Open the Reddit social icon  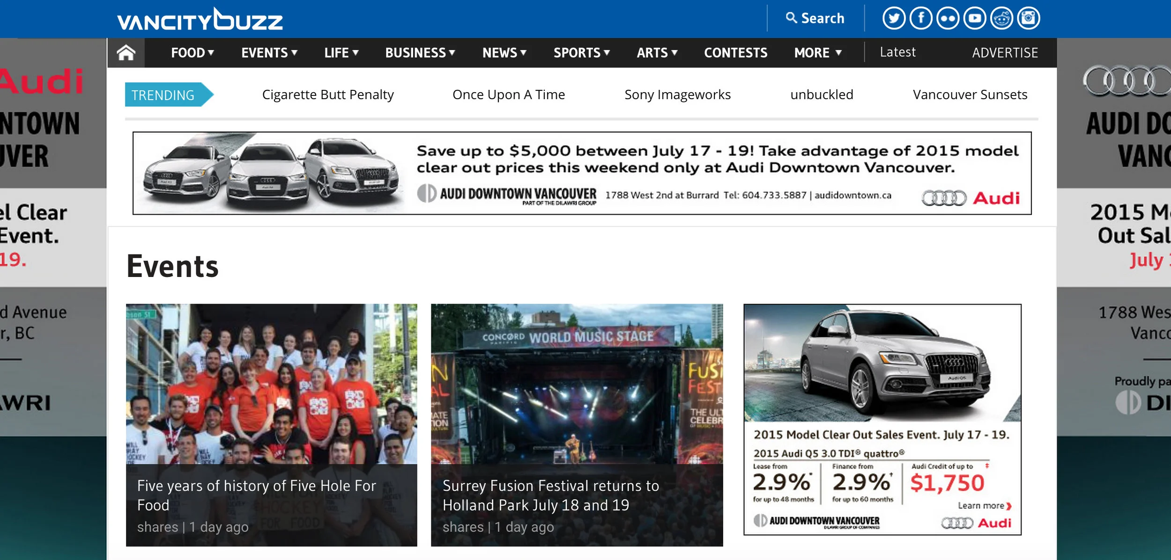click(1001, 19)
